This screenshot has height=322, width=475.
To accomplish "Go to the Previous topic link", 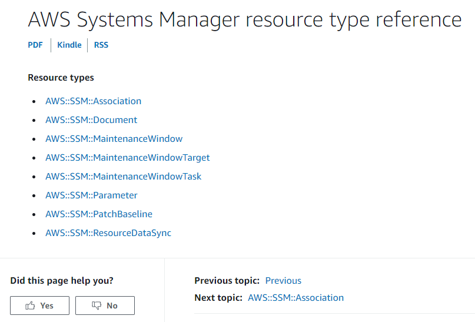I will pos(283,281).
